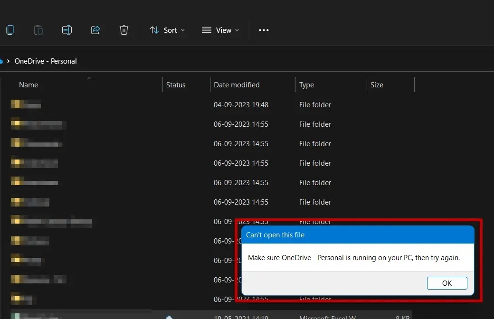Click the Delete trash icon
This screenshot has width=494, height=319.
coord(124,29)
